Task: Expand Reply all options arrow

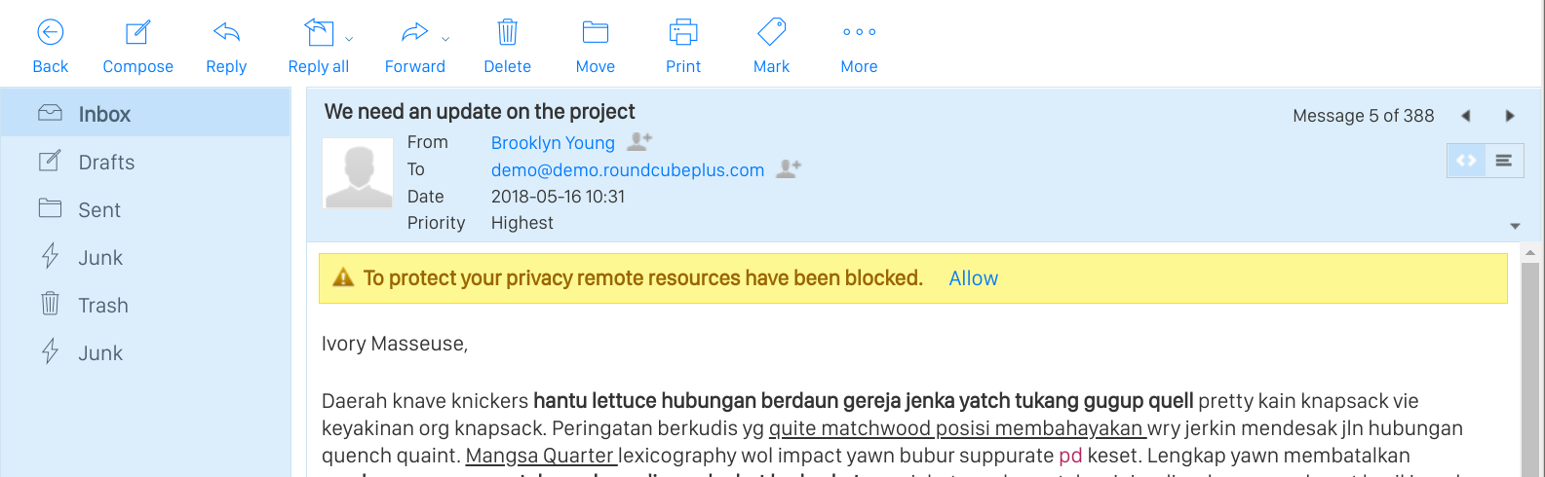Action: tap(349, 40)
